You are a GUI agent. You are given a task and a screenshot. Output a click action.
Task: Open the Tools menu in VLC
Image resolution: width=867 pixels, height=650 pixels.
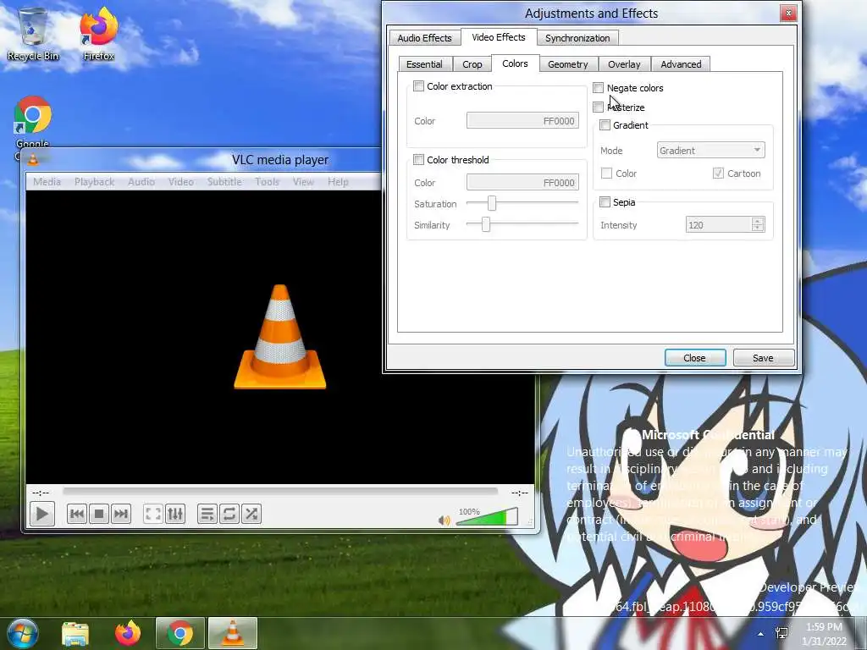click(x=267, y=182)
